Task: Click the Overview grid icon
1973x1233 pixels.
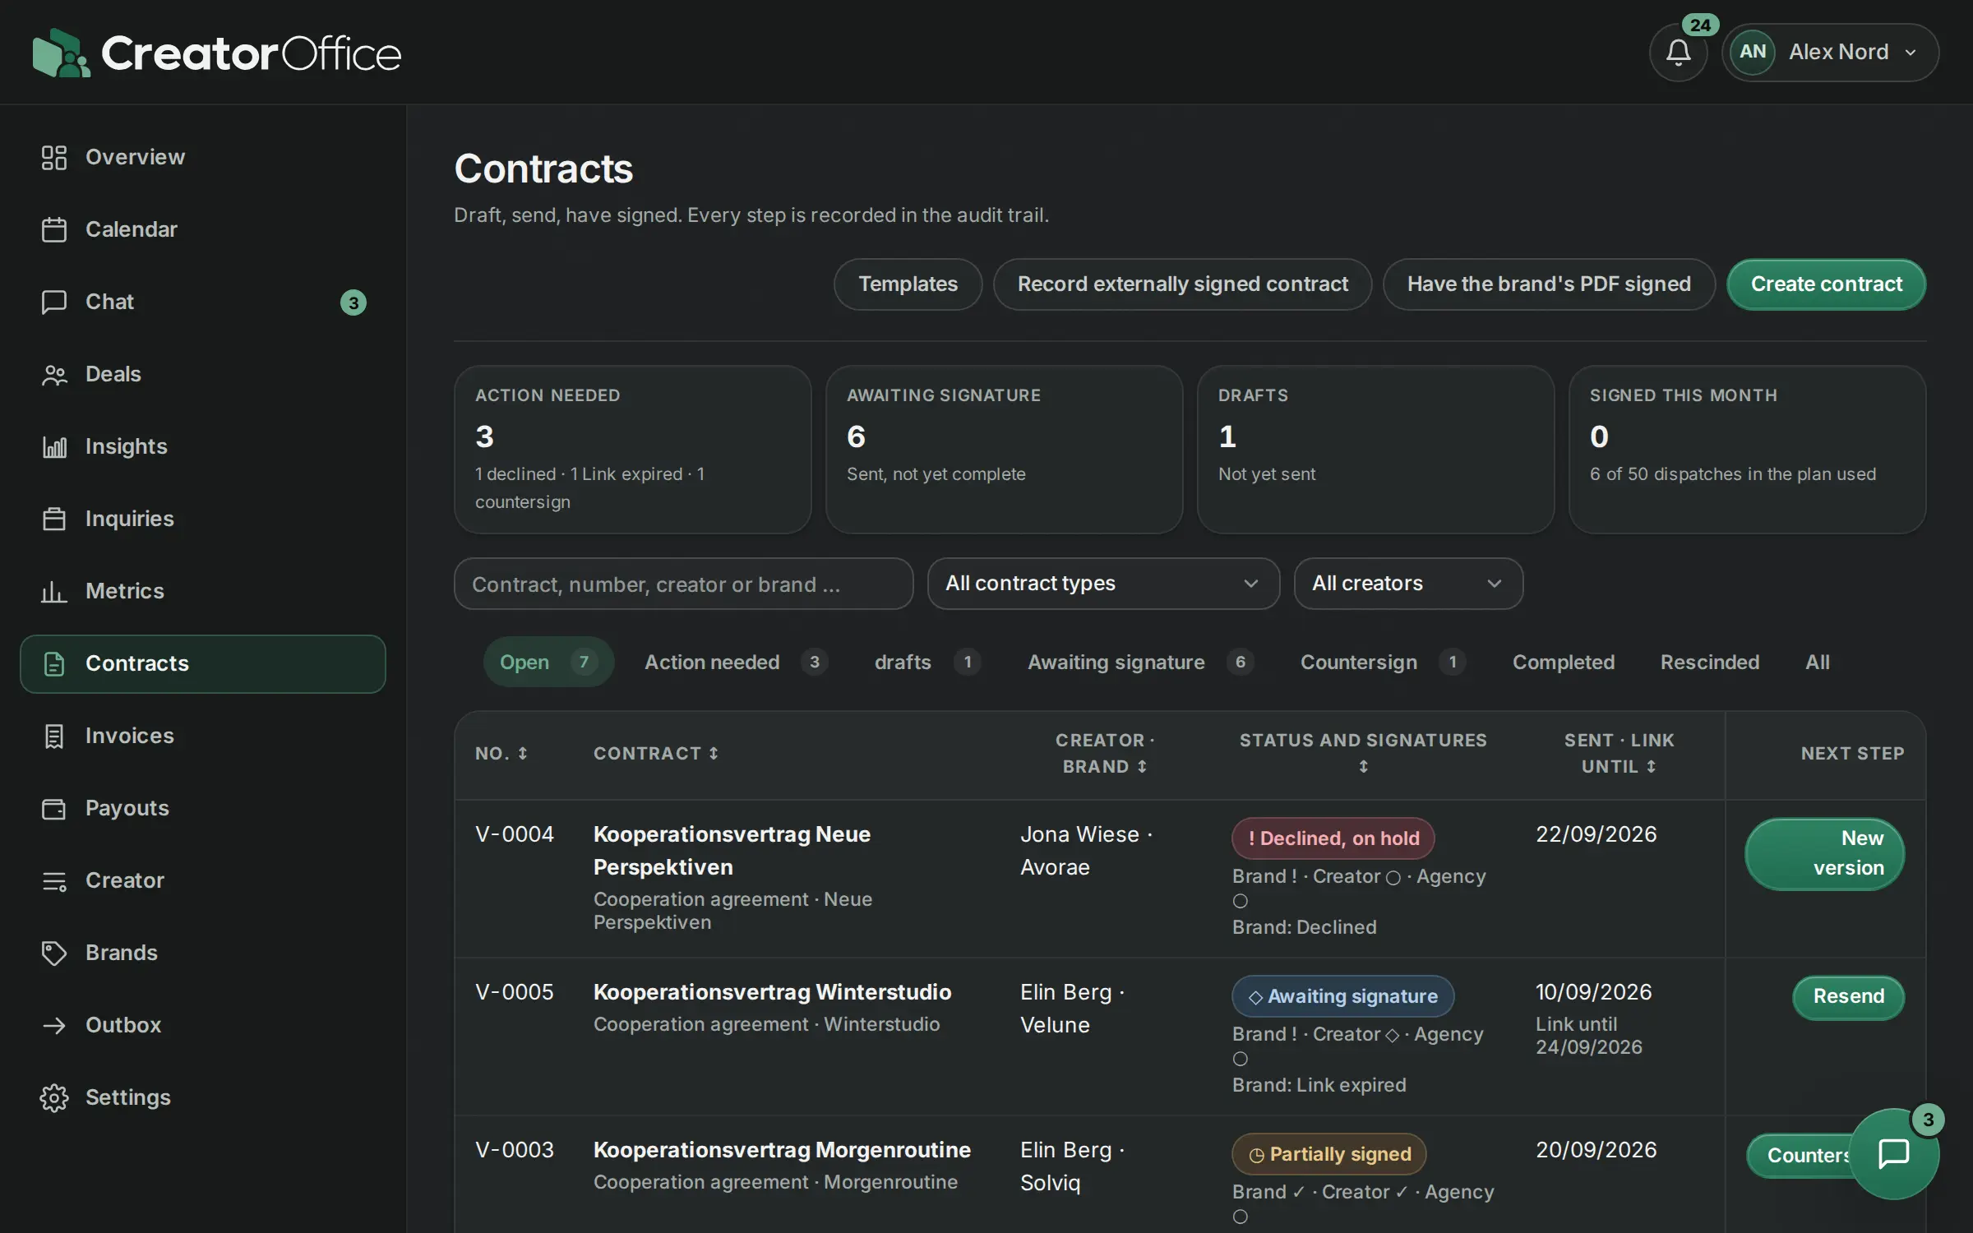Action: coord(54,157)
